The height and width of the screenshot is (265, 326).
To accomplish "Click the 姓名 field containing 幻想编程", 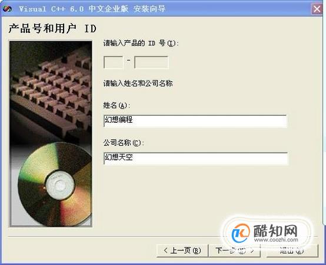I will click(x=195, y=121).
